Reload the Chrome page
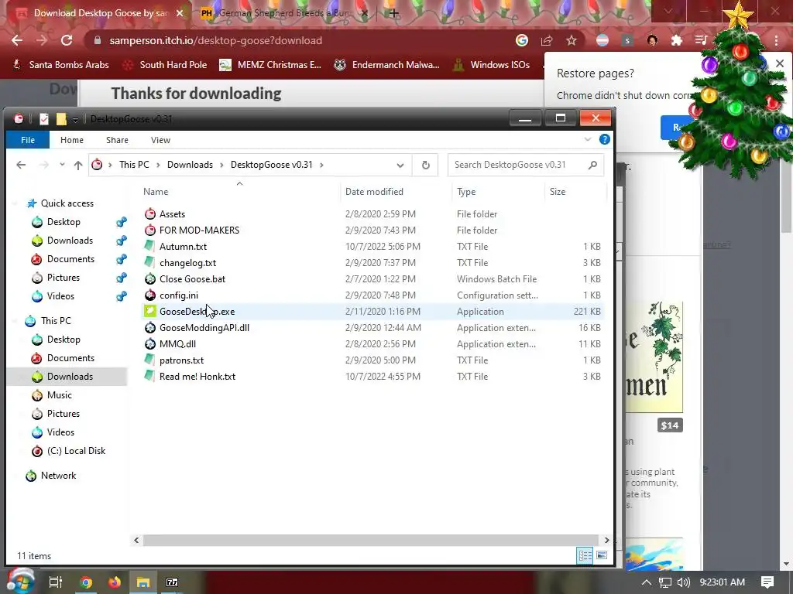This screenshot has height=594, width=793. pos(67,40)
